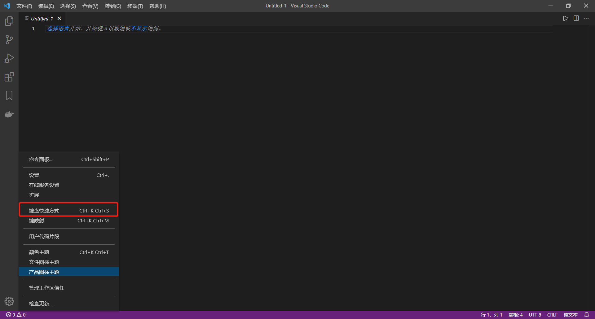
Task: Open the notifications bell in status bar
Action: (587, 315)
